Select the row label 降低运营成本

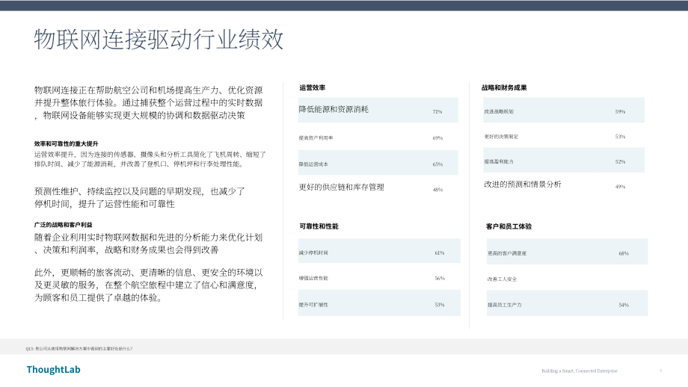click(x=313, y=164)
